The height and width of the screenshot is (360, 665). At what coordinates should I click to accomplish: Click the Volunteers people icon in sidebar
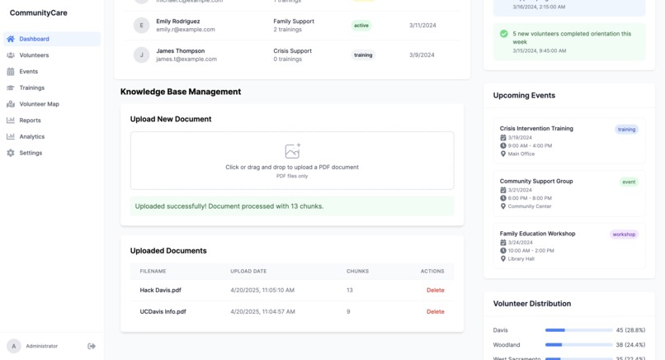tap(11, 55)
